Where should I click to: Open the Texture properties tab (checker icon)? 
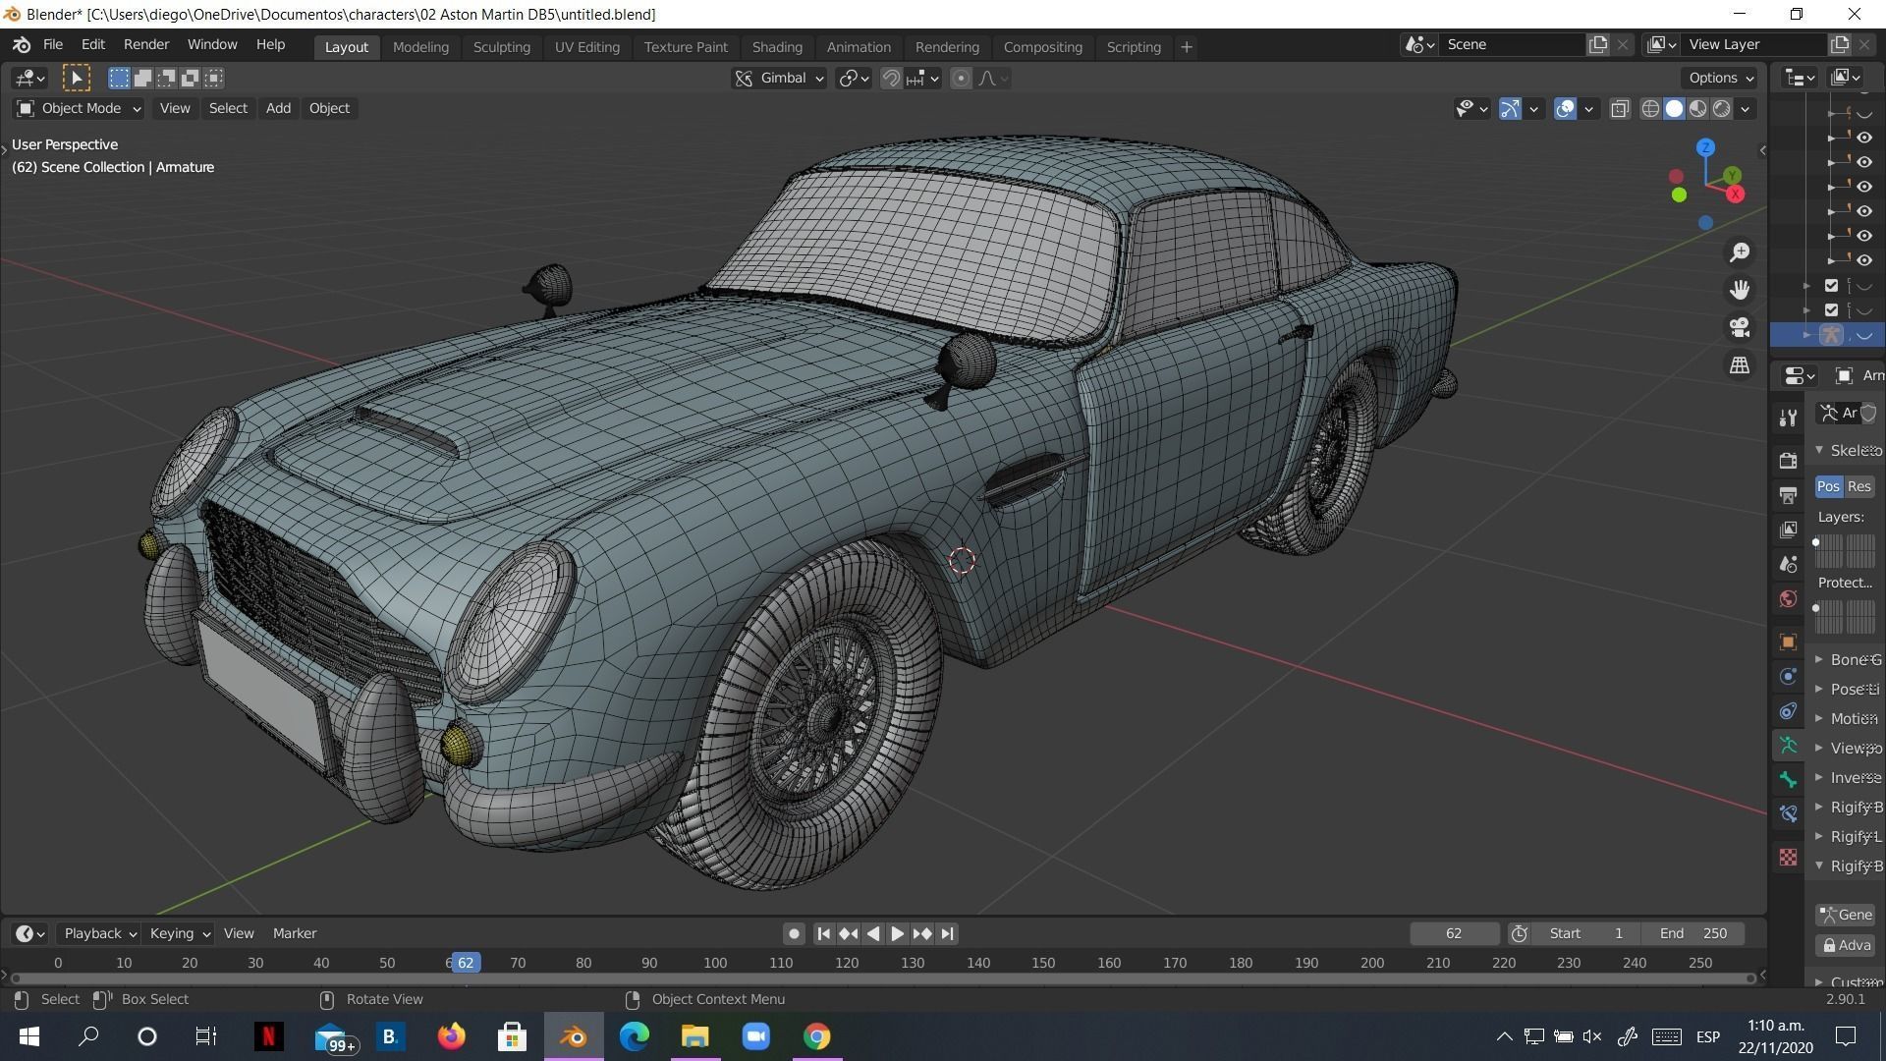(1788, 857)
